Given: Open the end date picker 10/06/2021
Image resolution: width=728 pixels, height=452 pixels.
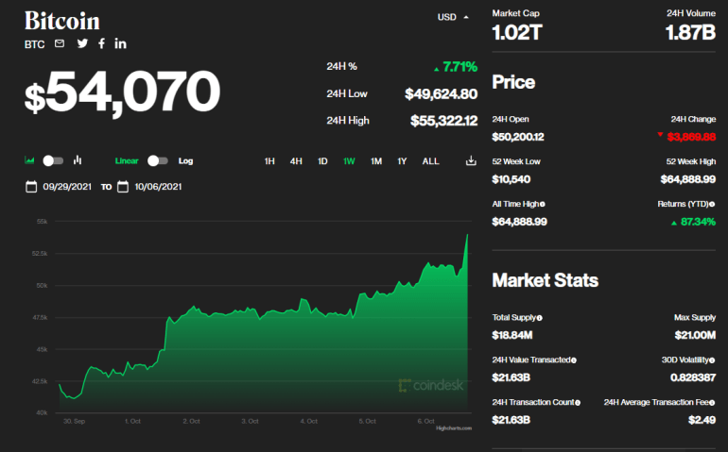Looking at the screenshot, I should point(156,187).
